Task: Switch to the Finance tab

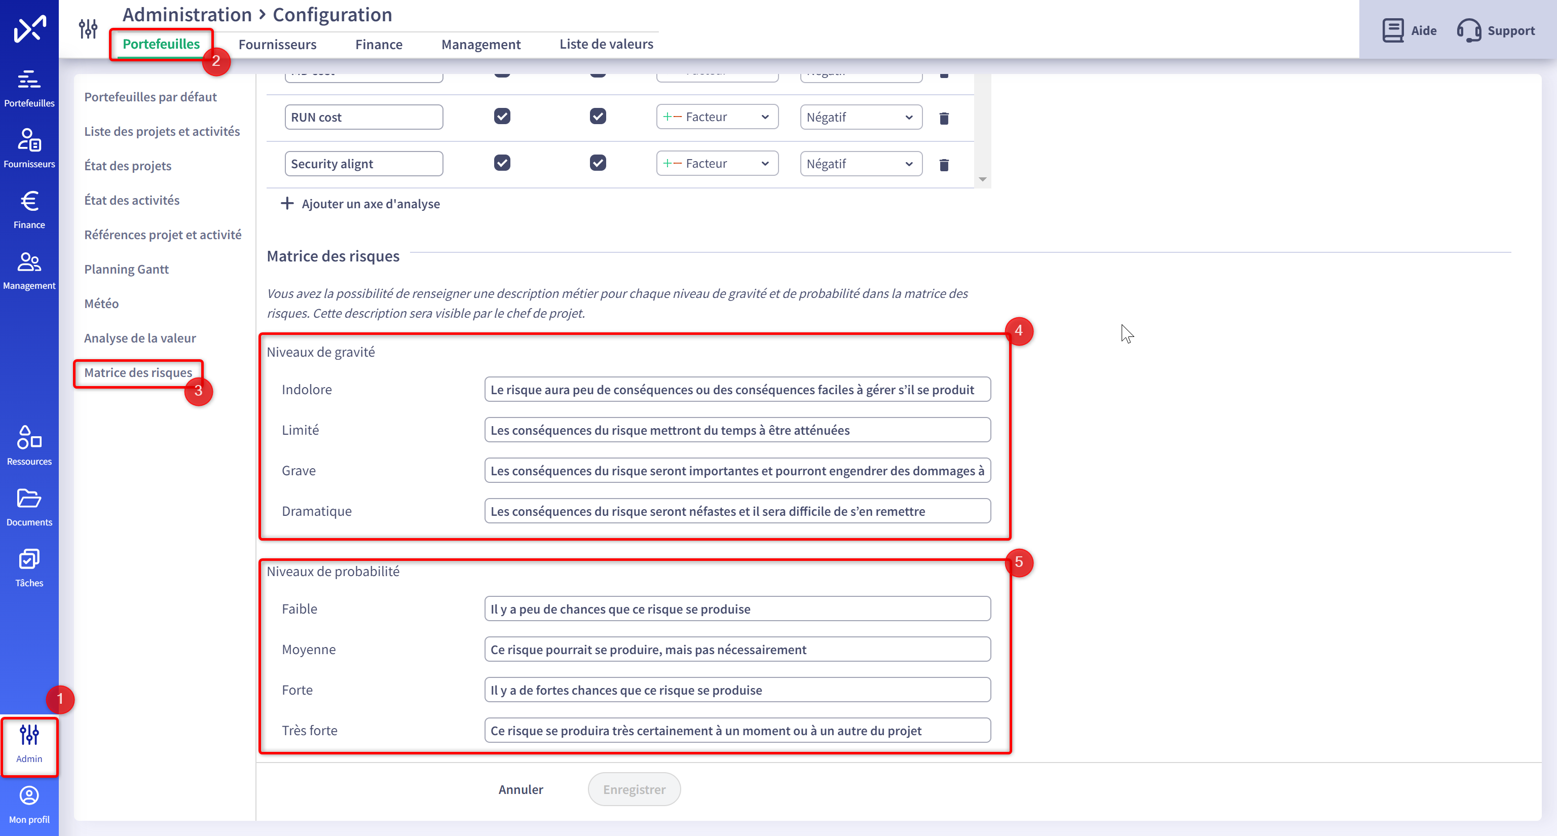Action: (379, 44)
